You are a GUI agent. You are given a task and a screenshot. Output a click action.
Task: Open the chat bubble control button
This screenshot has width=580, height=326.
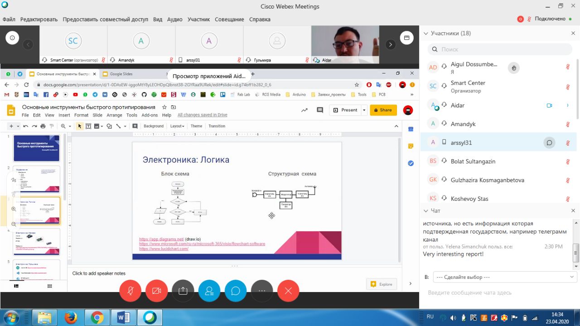coord(236,291)
